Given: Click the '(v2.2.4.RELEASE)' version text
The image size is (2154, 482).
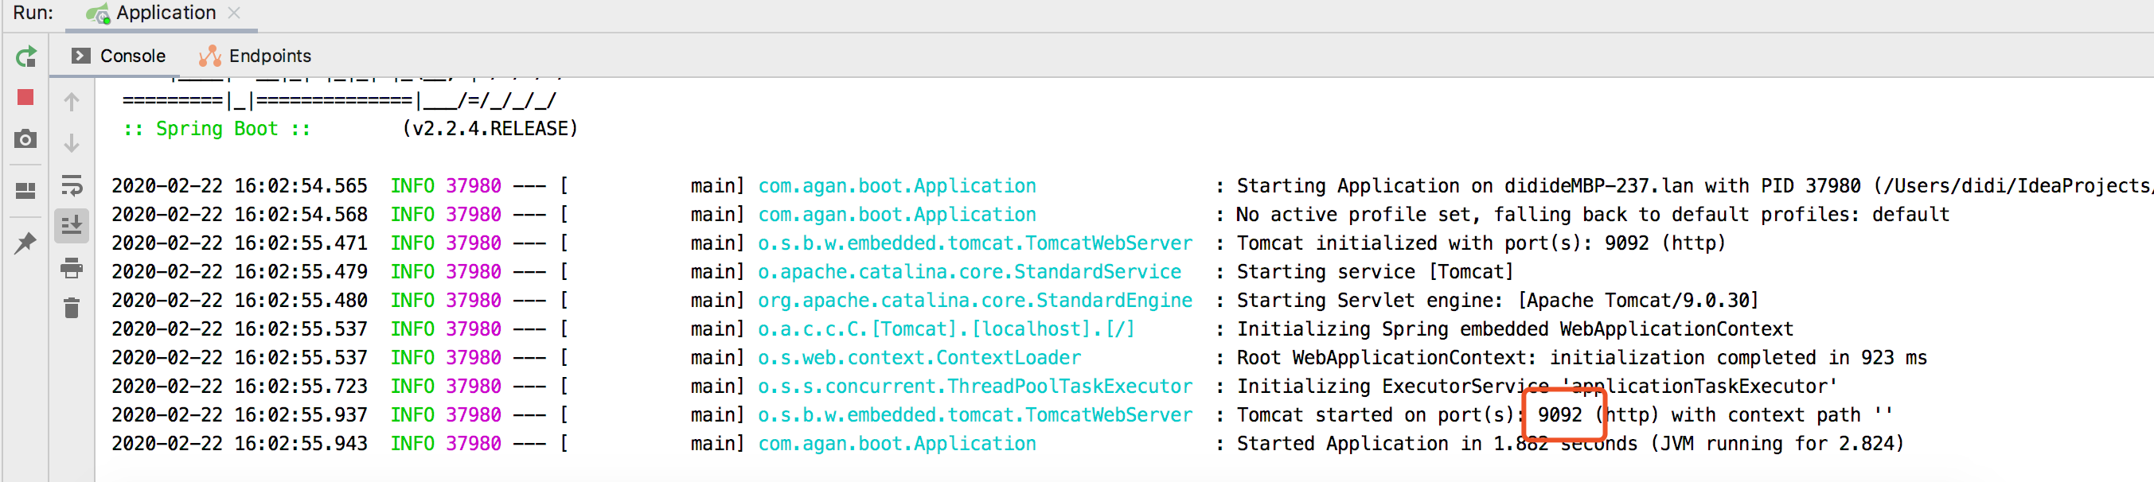Looking at the screenshot, I should [x=490, y=129].
